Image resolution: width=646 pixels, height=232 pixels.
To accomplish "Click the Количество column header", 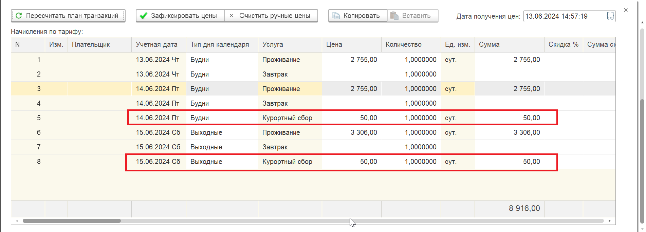I will coord(411,45).
